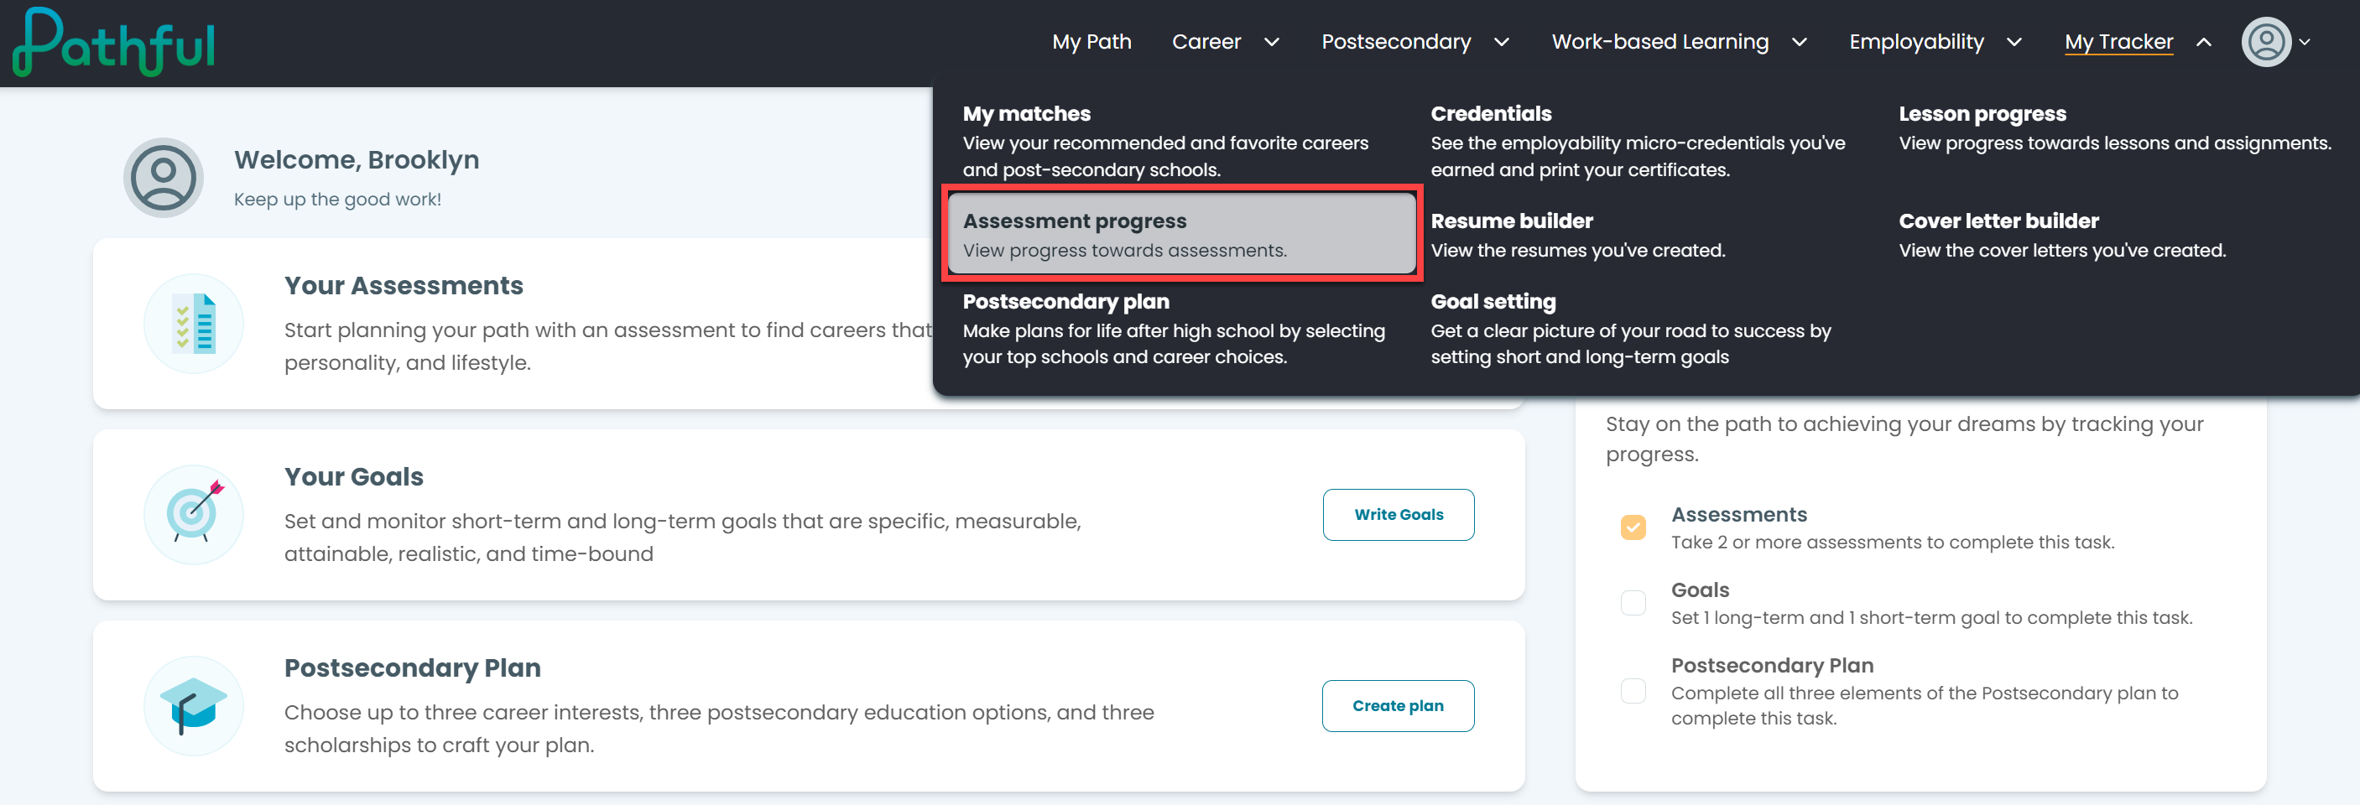
Task: Open Resume builder from tracker menu
Action: point(1577,235)
